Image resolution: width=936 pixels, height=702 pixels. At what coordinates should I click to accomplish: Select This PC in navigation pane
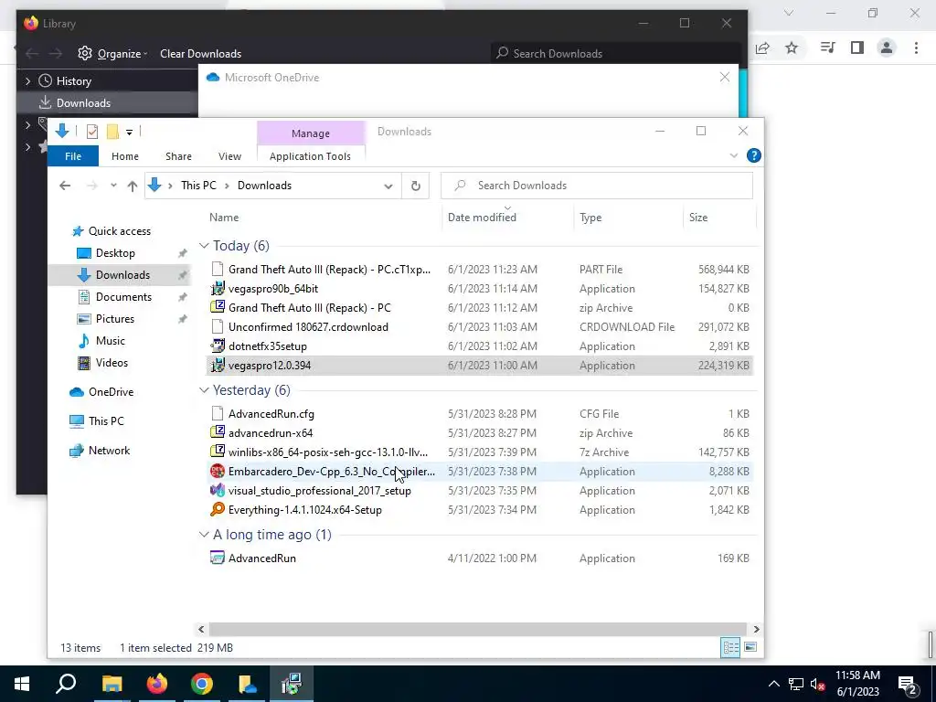click(106, 421)
